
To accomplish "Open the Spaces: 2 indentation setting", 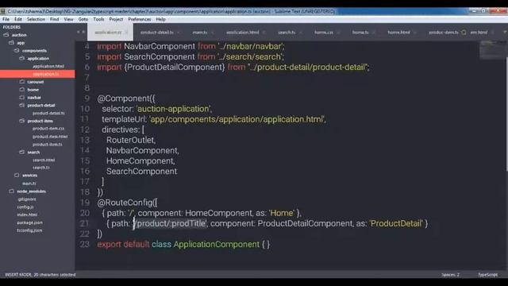I will pos(450,275).
